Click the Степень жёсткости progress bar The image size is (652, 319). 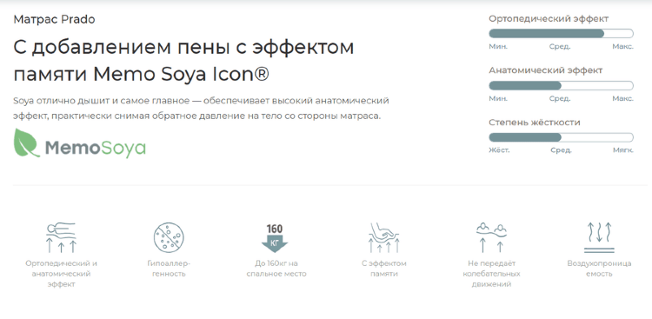(561, 137)
